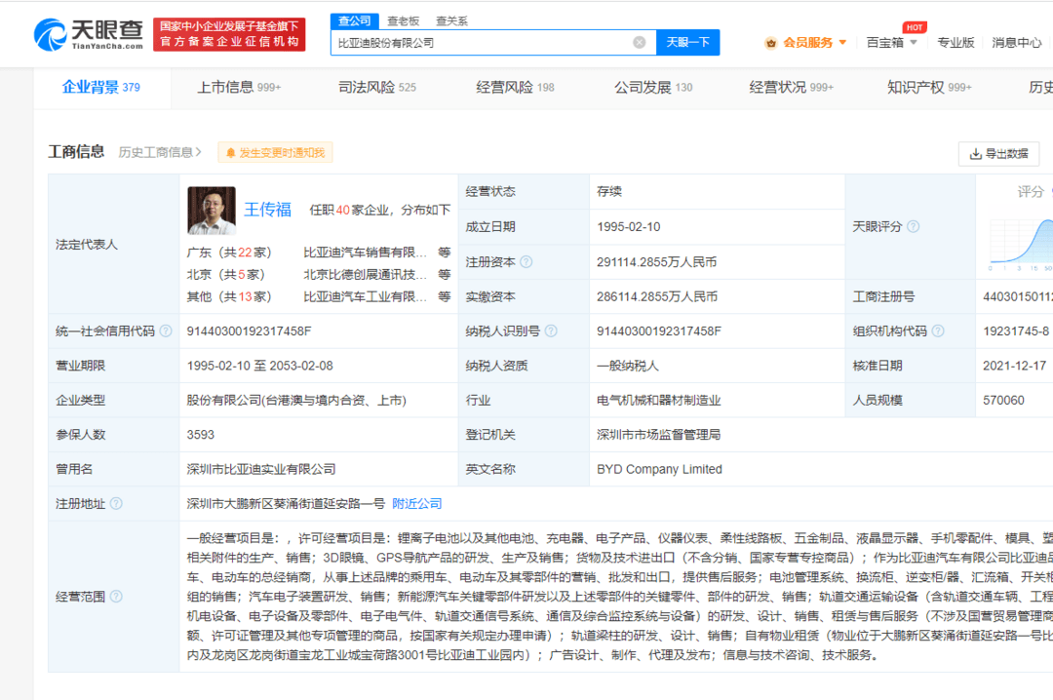Clear the search box with the X icon
Screen dimensions: 1053x700
[640, 42]
